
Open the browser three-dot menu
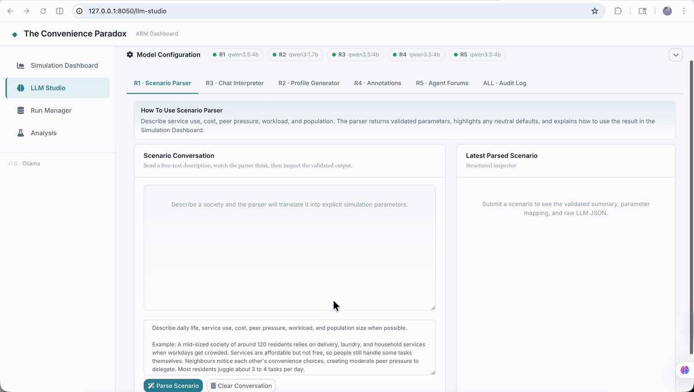click(684, 11)
